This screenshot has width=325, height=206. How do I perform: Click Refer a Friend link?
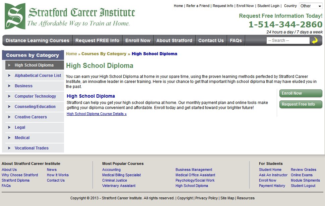[x=198, y=6]
